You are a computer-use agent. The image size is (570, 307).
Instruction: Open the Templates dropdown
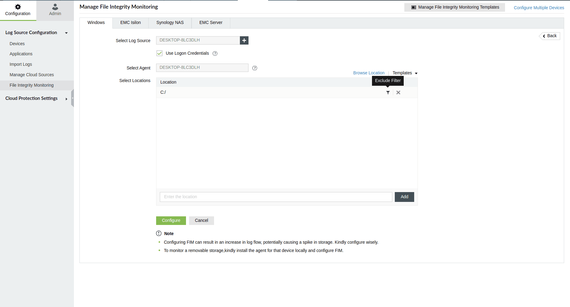[x=405, y=73]
